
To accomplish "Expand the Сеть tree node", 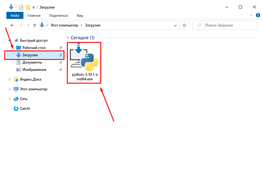I will coord(9,99).
